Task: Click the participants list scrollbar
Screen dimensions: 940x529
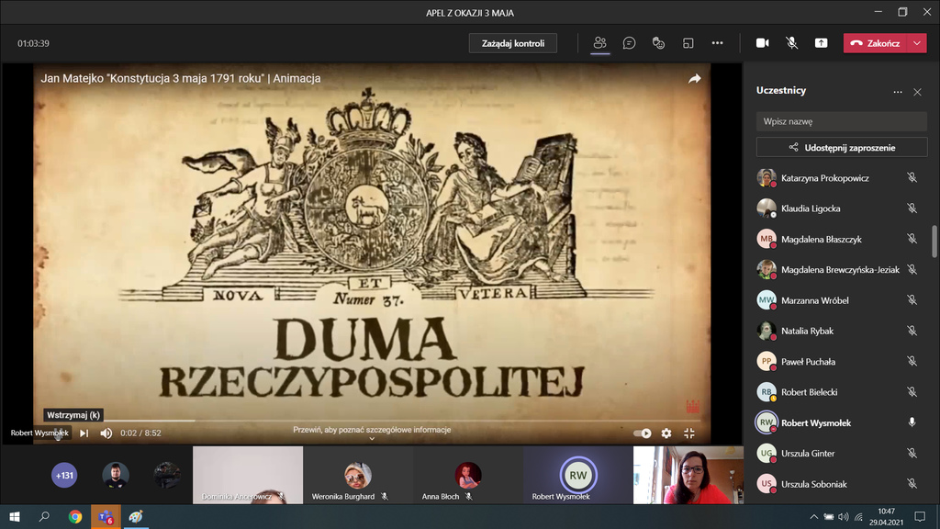Action: click(934, 242)
